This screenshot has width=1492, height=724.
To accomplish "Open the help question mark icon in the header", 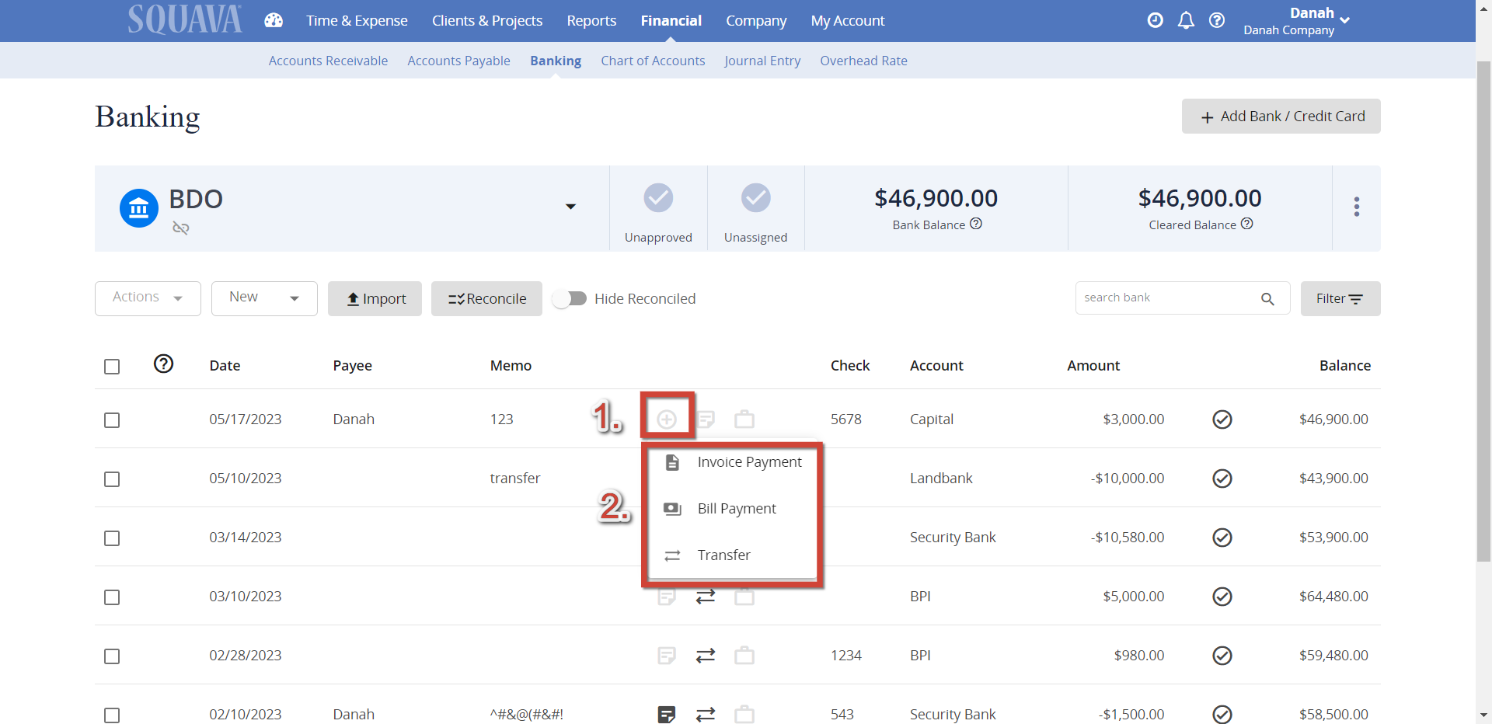I will pos(1217,20).
